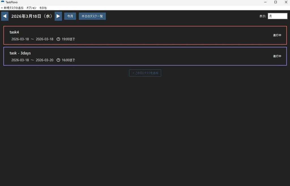Maximize the TaskPlovo window
Viewport: 290px width, 186px height.
pos(276,2)
